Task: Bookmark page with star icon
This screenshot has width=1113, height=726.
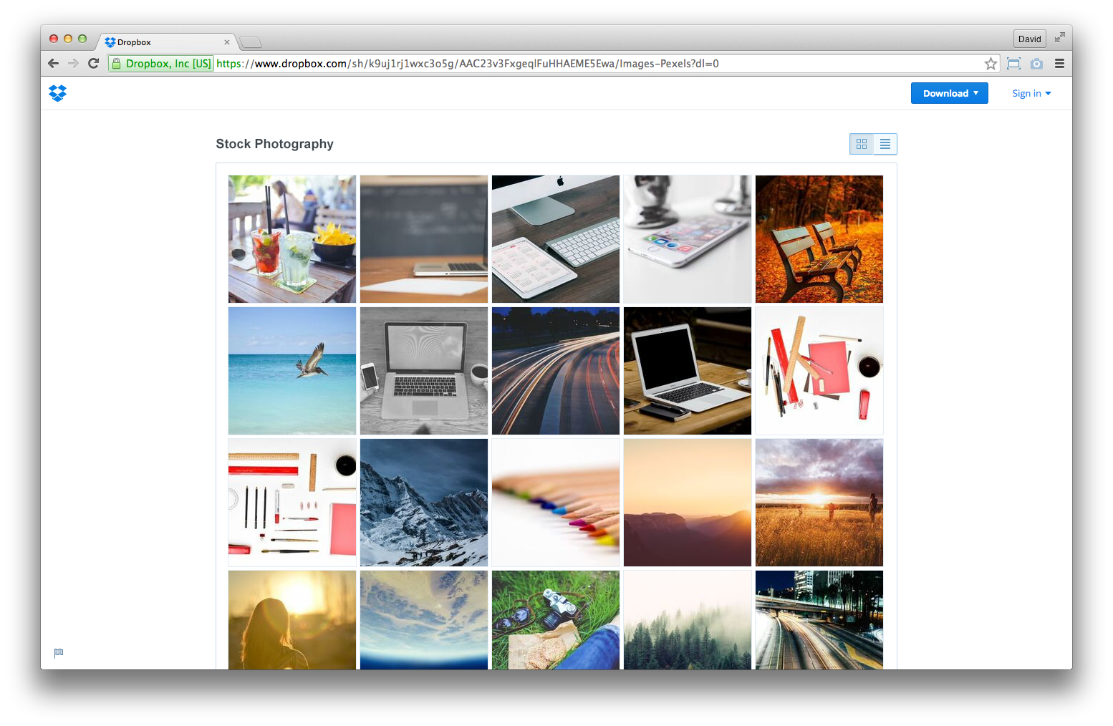Action: click(991, 64)
